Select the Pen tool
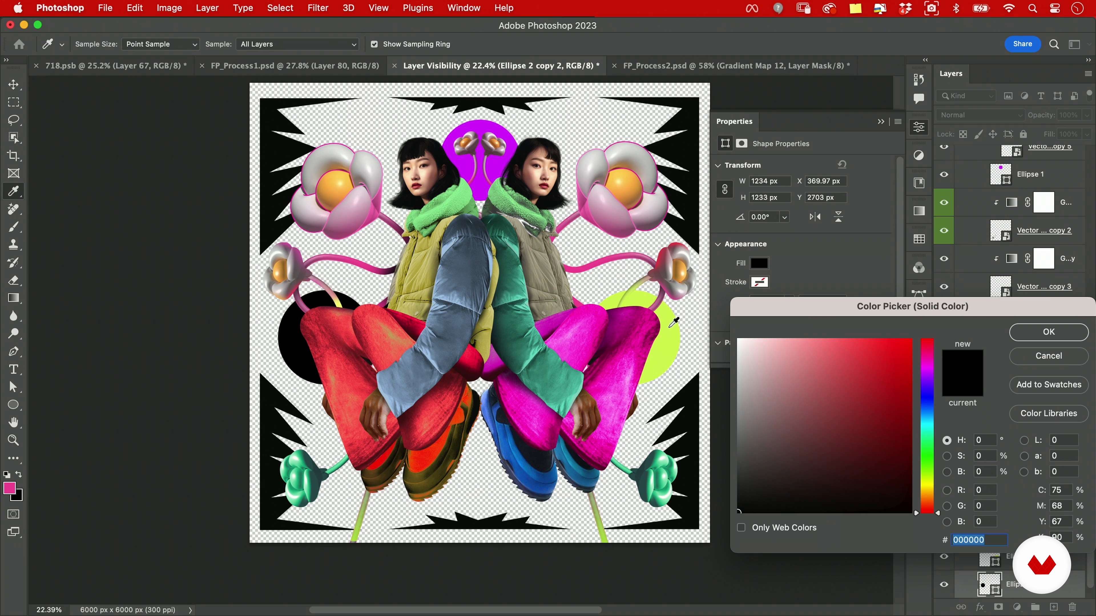 coord(14,352)
